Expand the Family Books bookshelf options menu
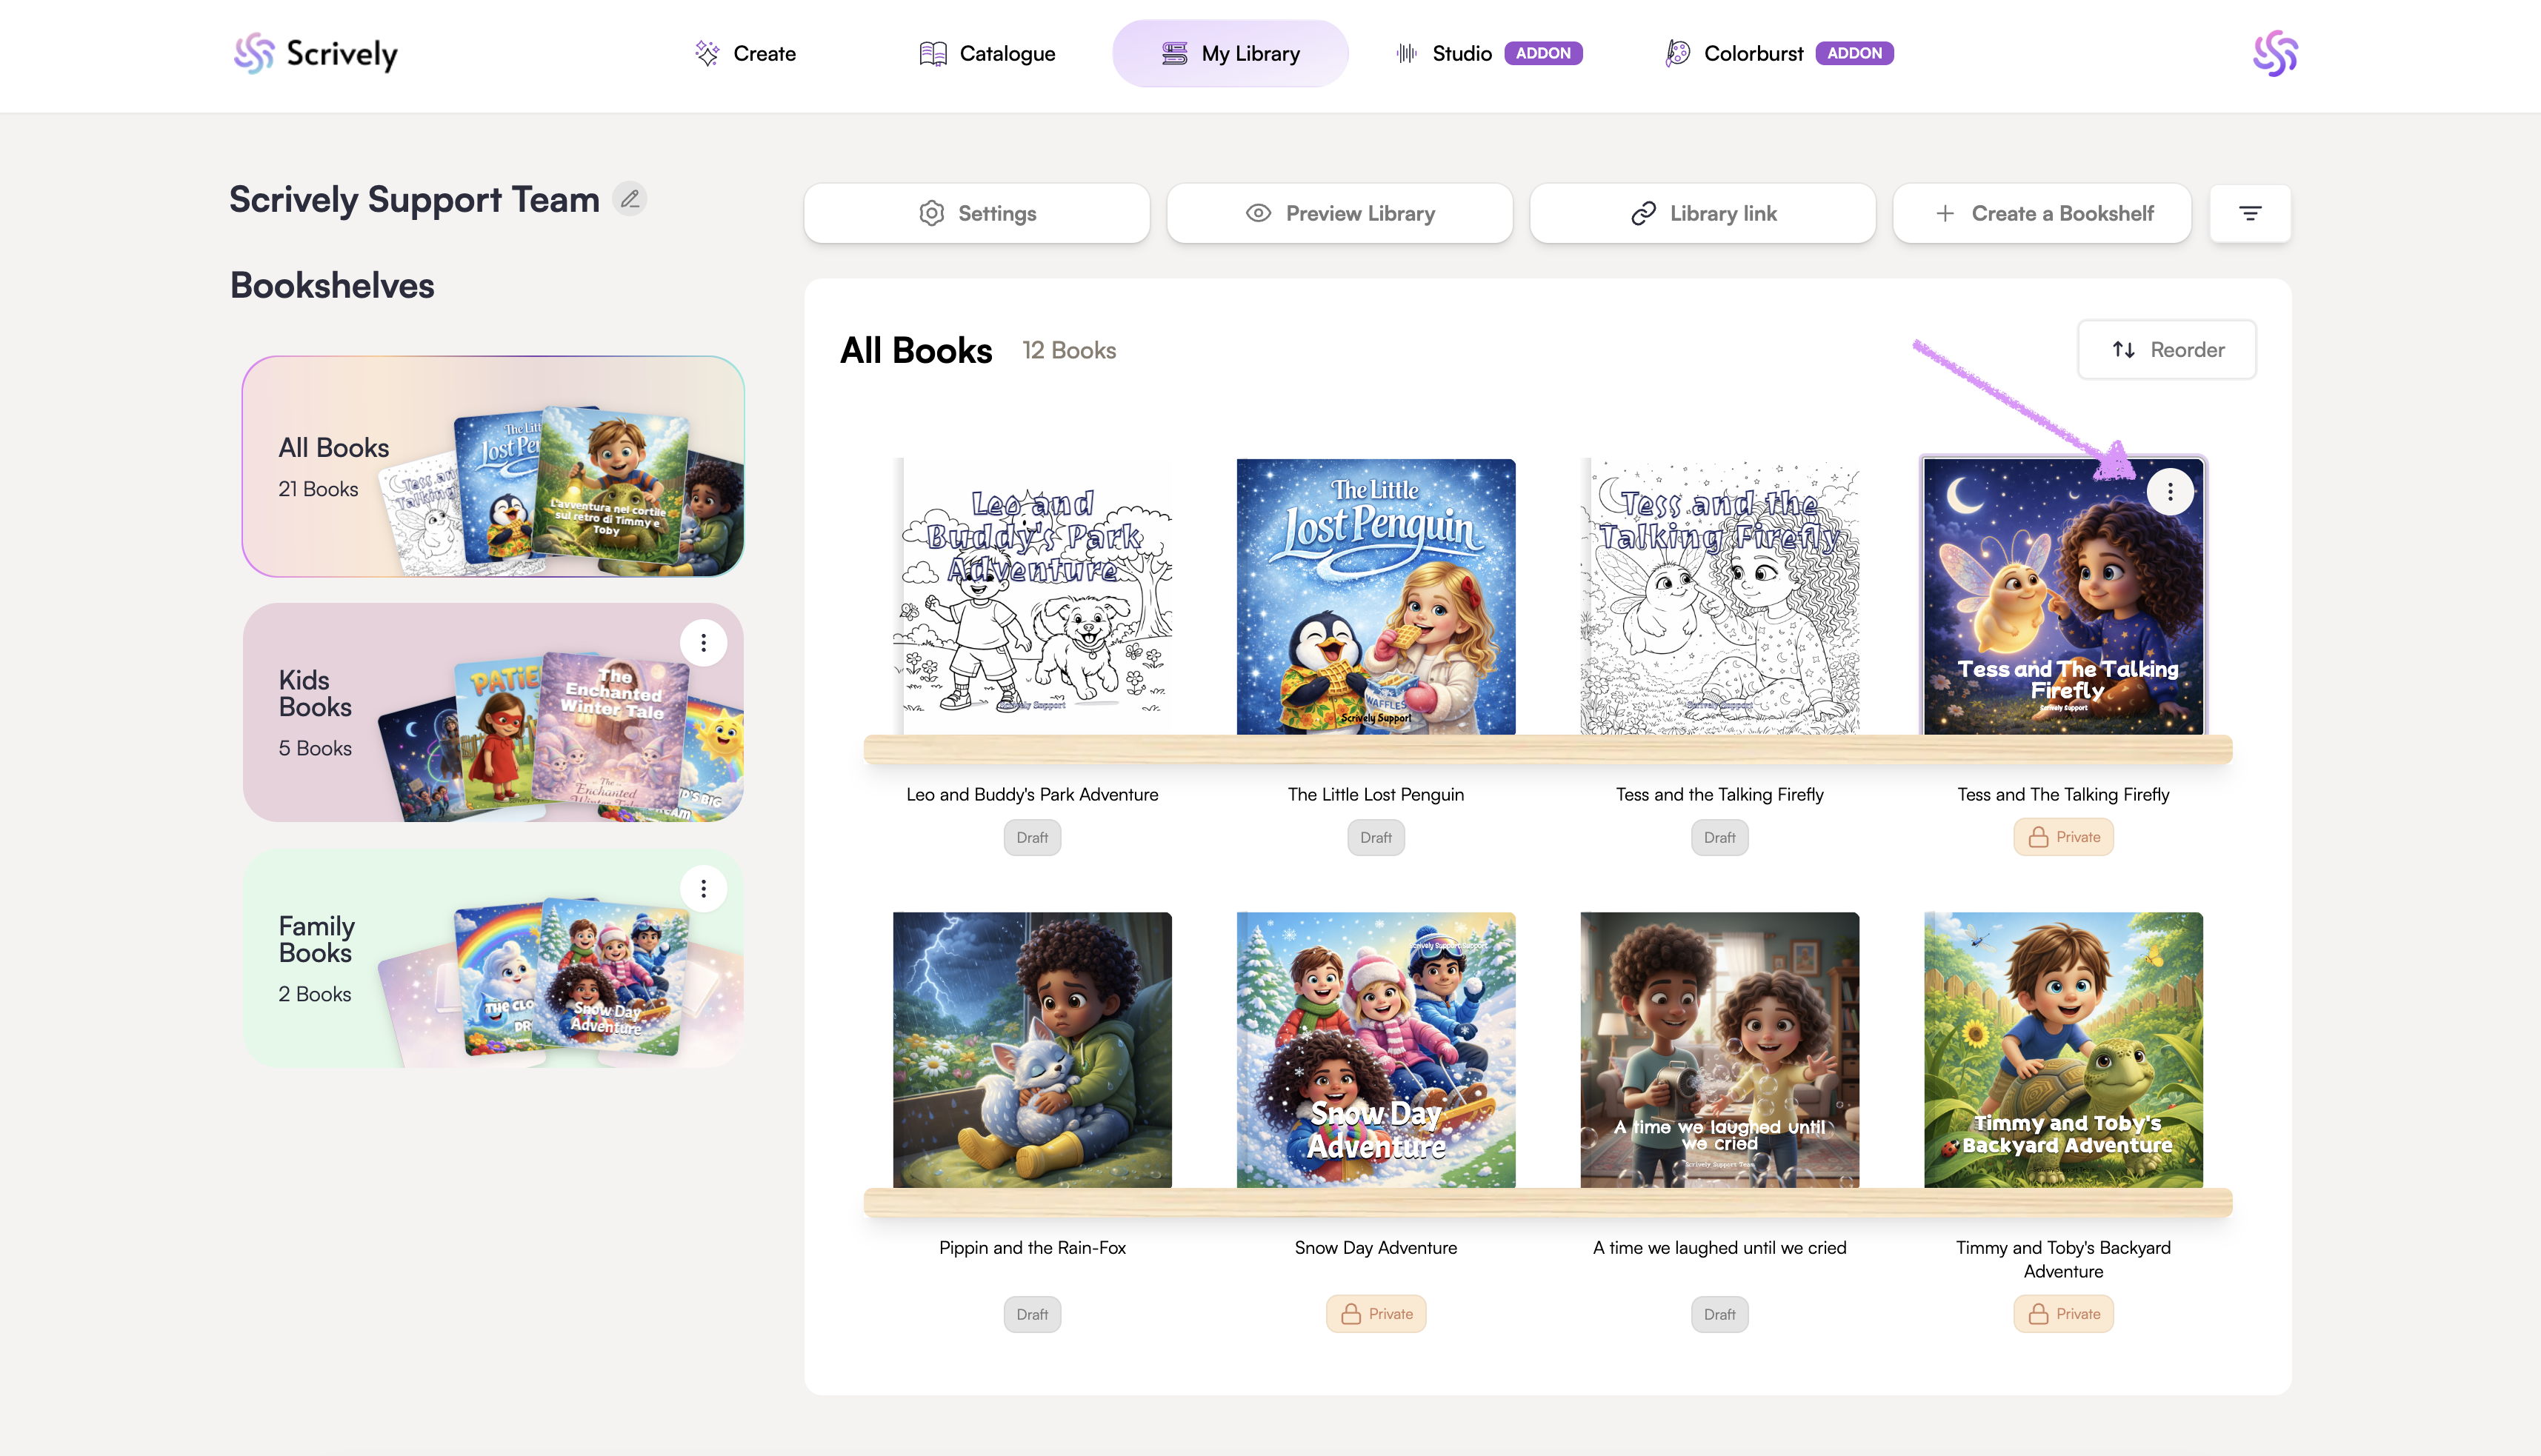The image size is (2541, 1456). [x=703, y=889]
